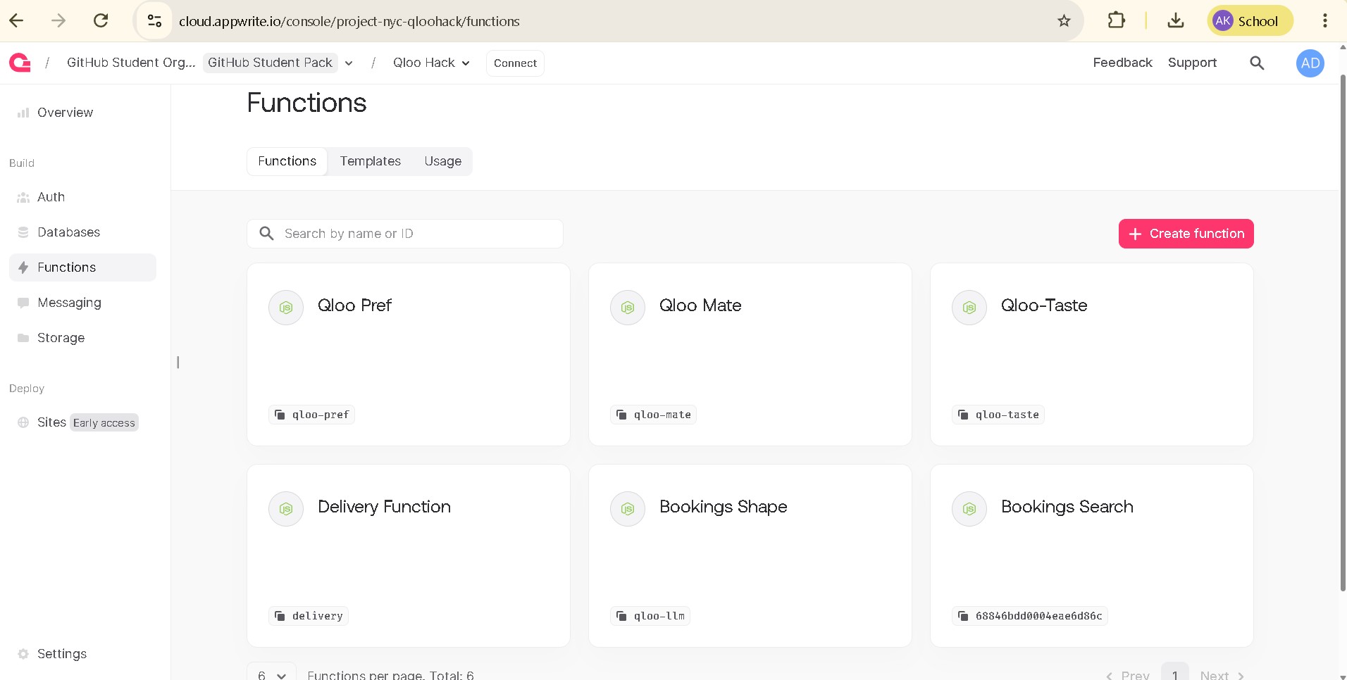
Task: Click the browser forward arrow
Action: [x=58, y=21]
